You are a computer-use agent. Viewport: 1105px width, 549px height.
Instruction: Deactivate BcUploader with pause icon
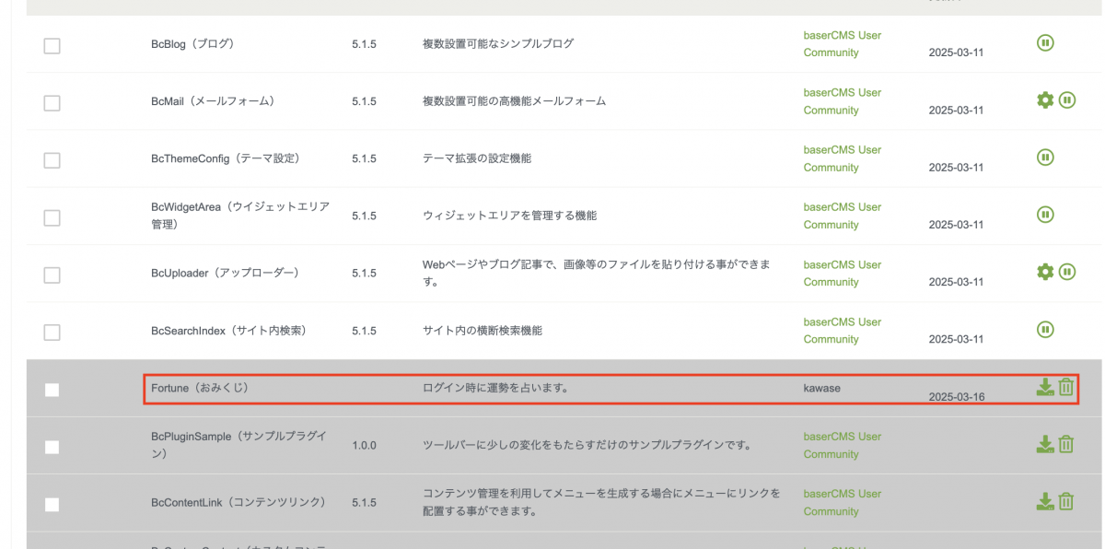coord(1067,271)
